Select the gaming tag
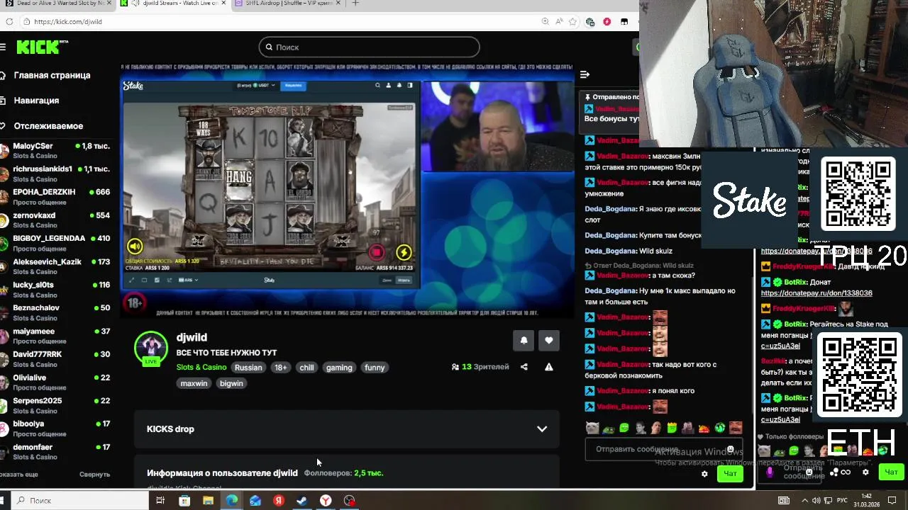908x510 pixels. (339, 368)
